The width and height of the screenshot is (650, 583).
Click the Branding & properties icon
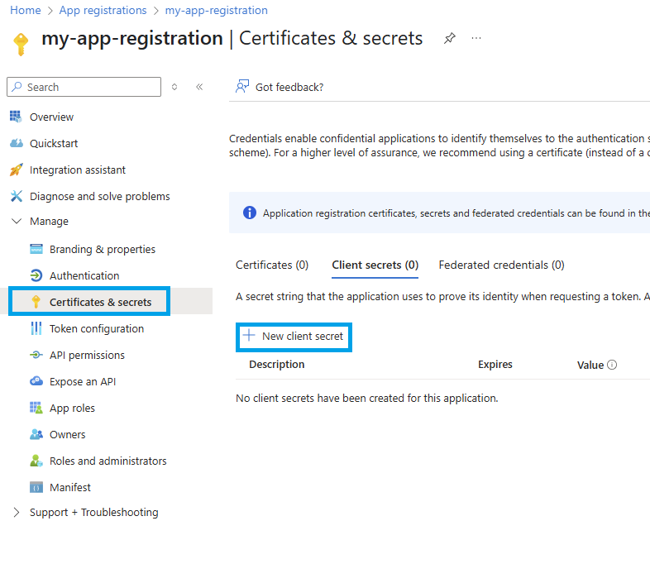[36, 249]
